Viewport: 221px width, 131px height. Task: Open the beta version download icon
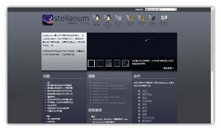point(152,19)
